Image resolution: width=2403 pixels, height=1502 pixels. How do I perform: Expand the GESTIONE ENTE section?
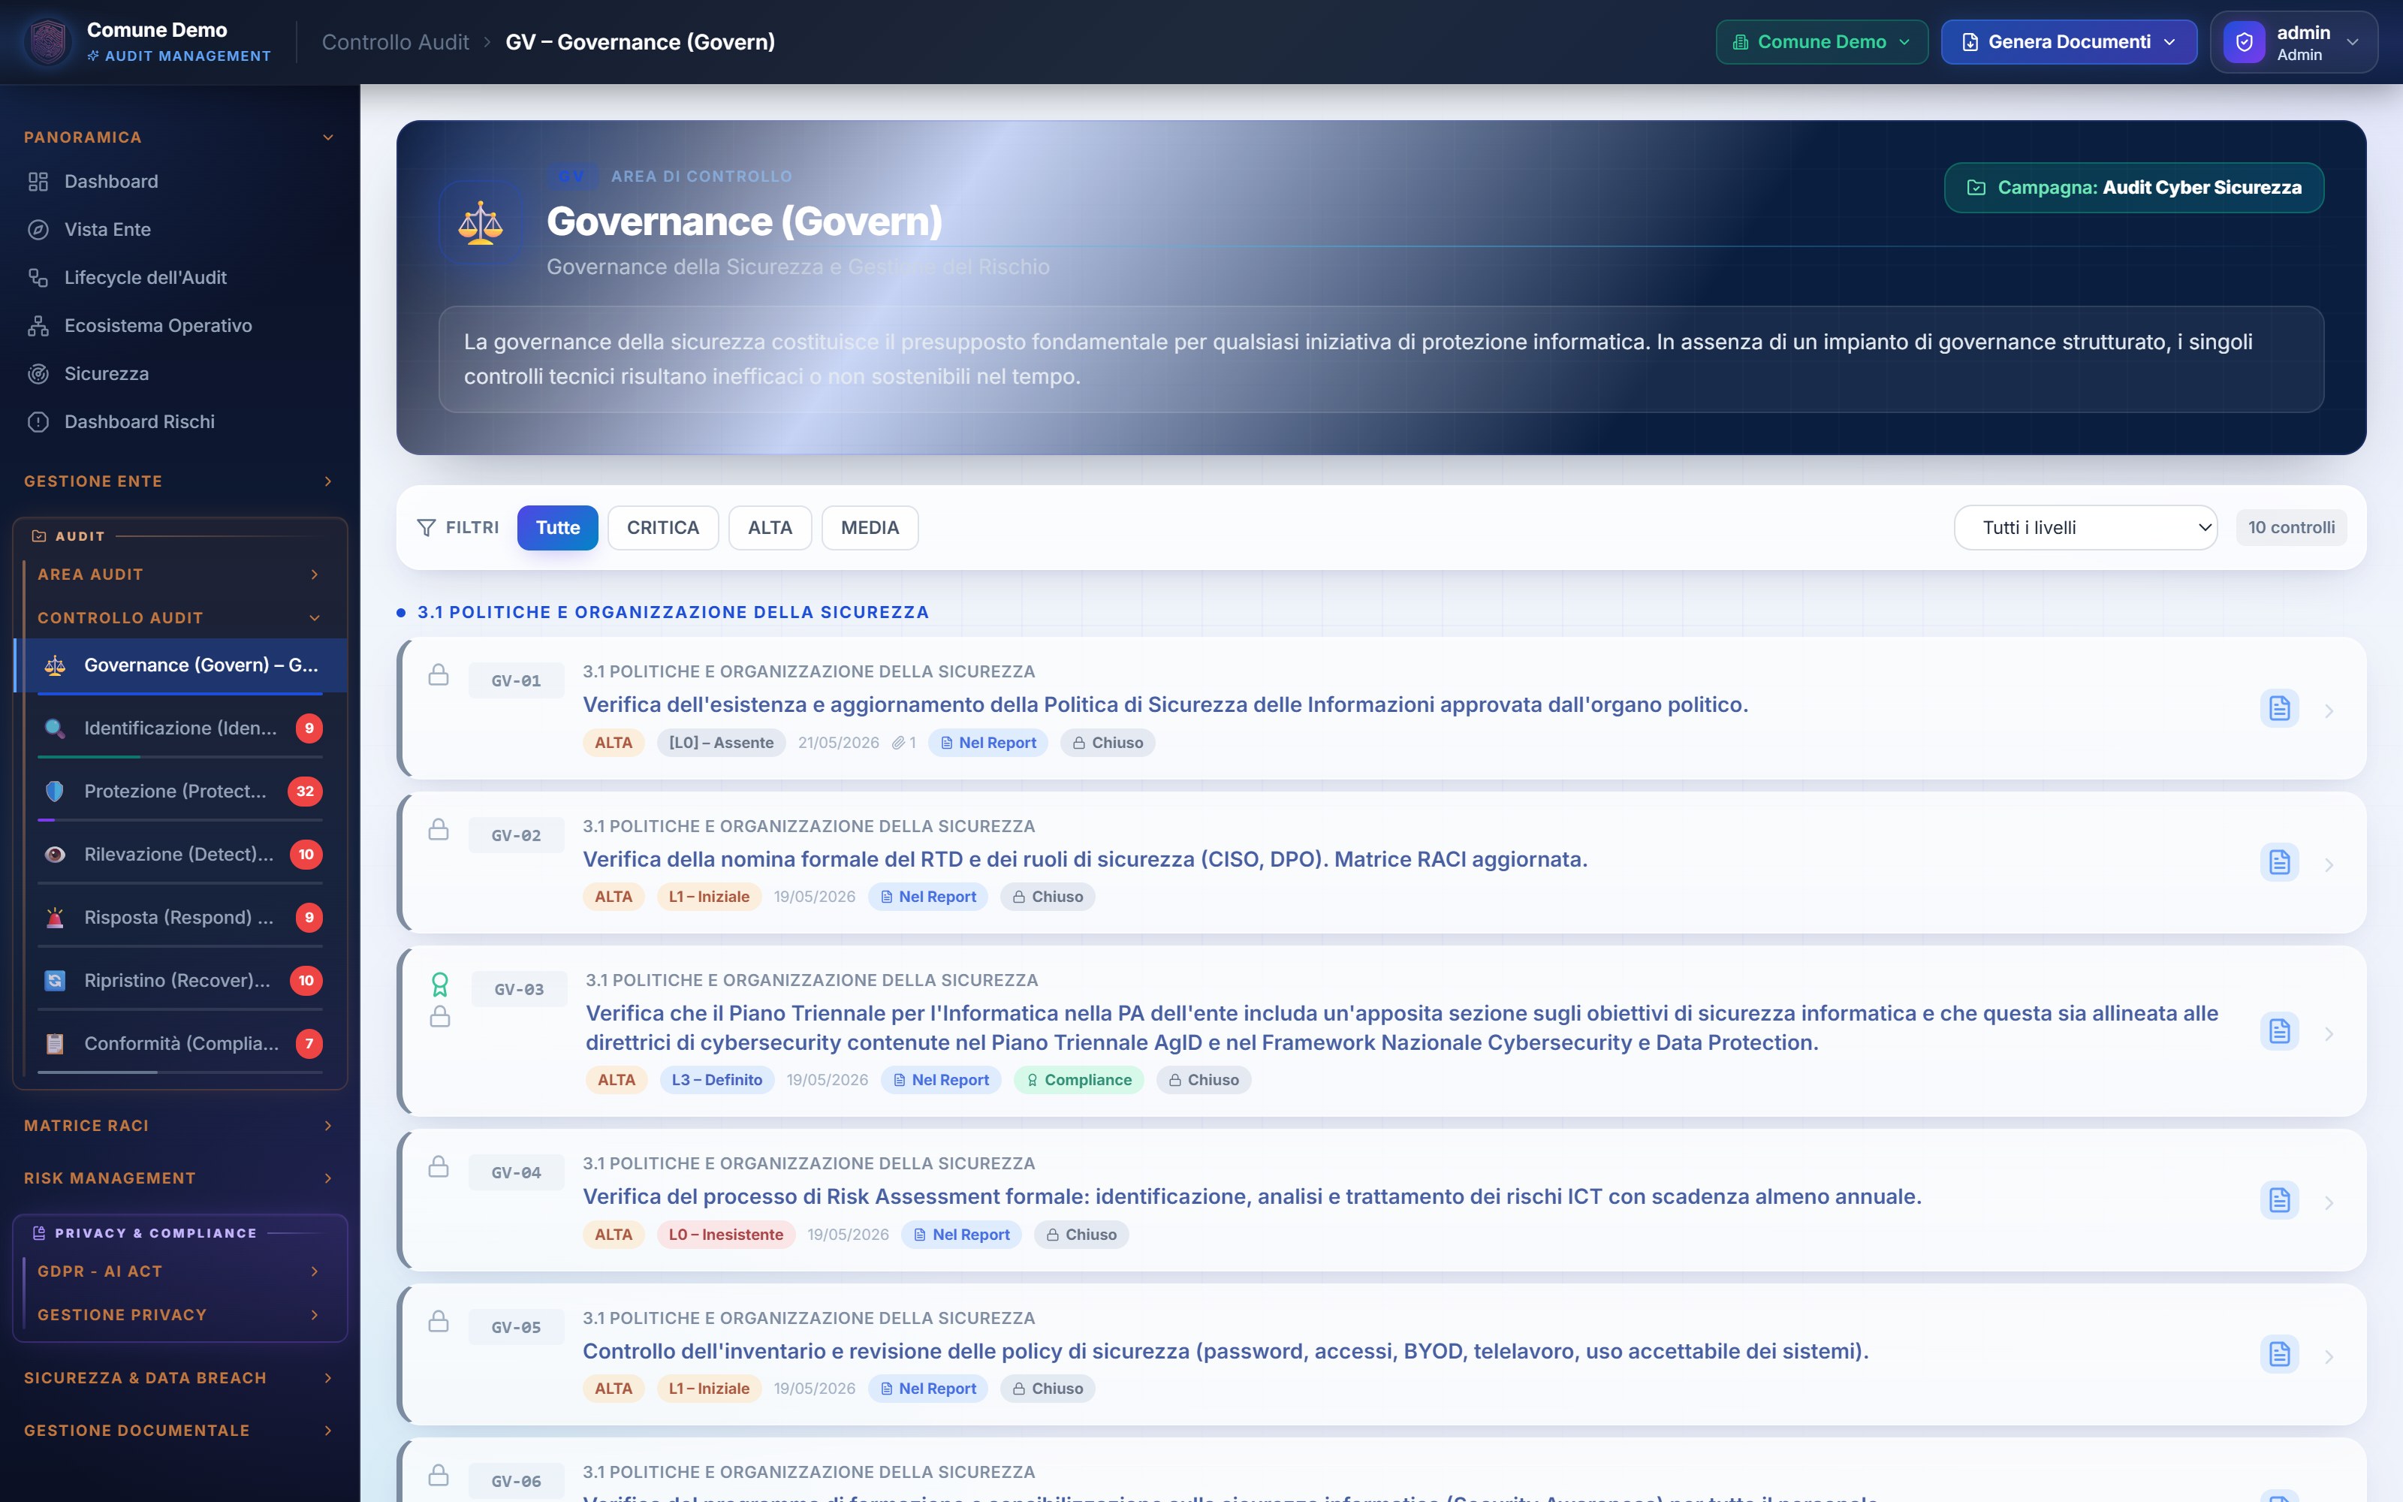(x=179, y=481)
